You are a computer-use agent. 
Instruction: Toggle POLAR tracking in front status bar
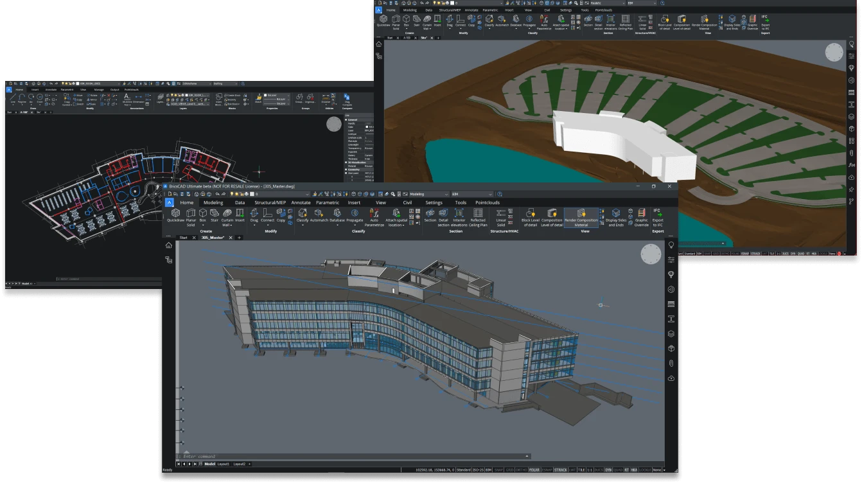click(x=534, y=470)
